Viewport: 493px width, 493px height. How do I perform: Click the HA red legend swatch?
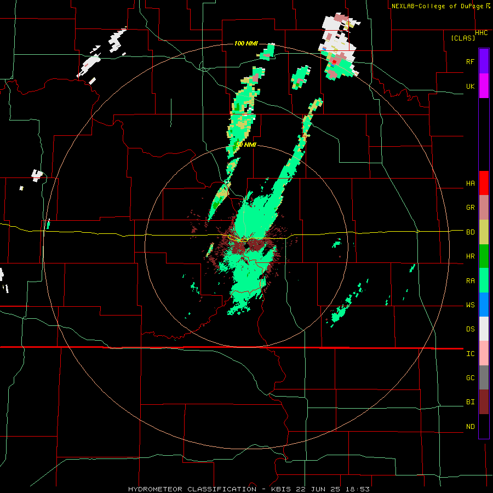point(484,183)
